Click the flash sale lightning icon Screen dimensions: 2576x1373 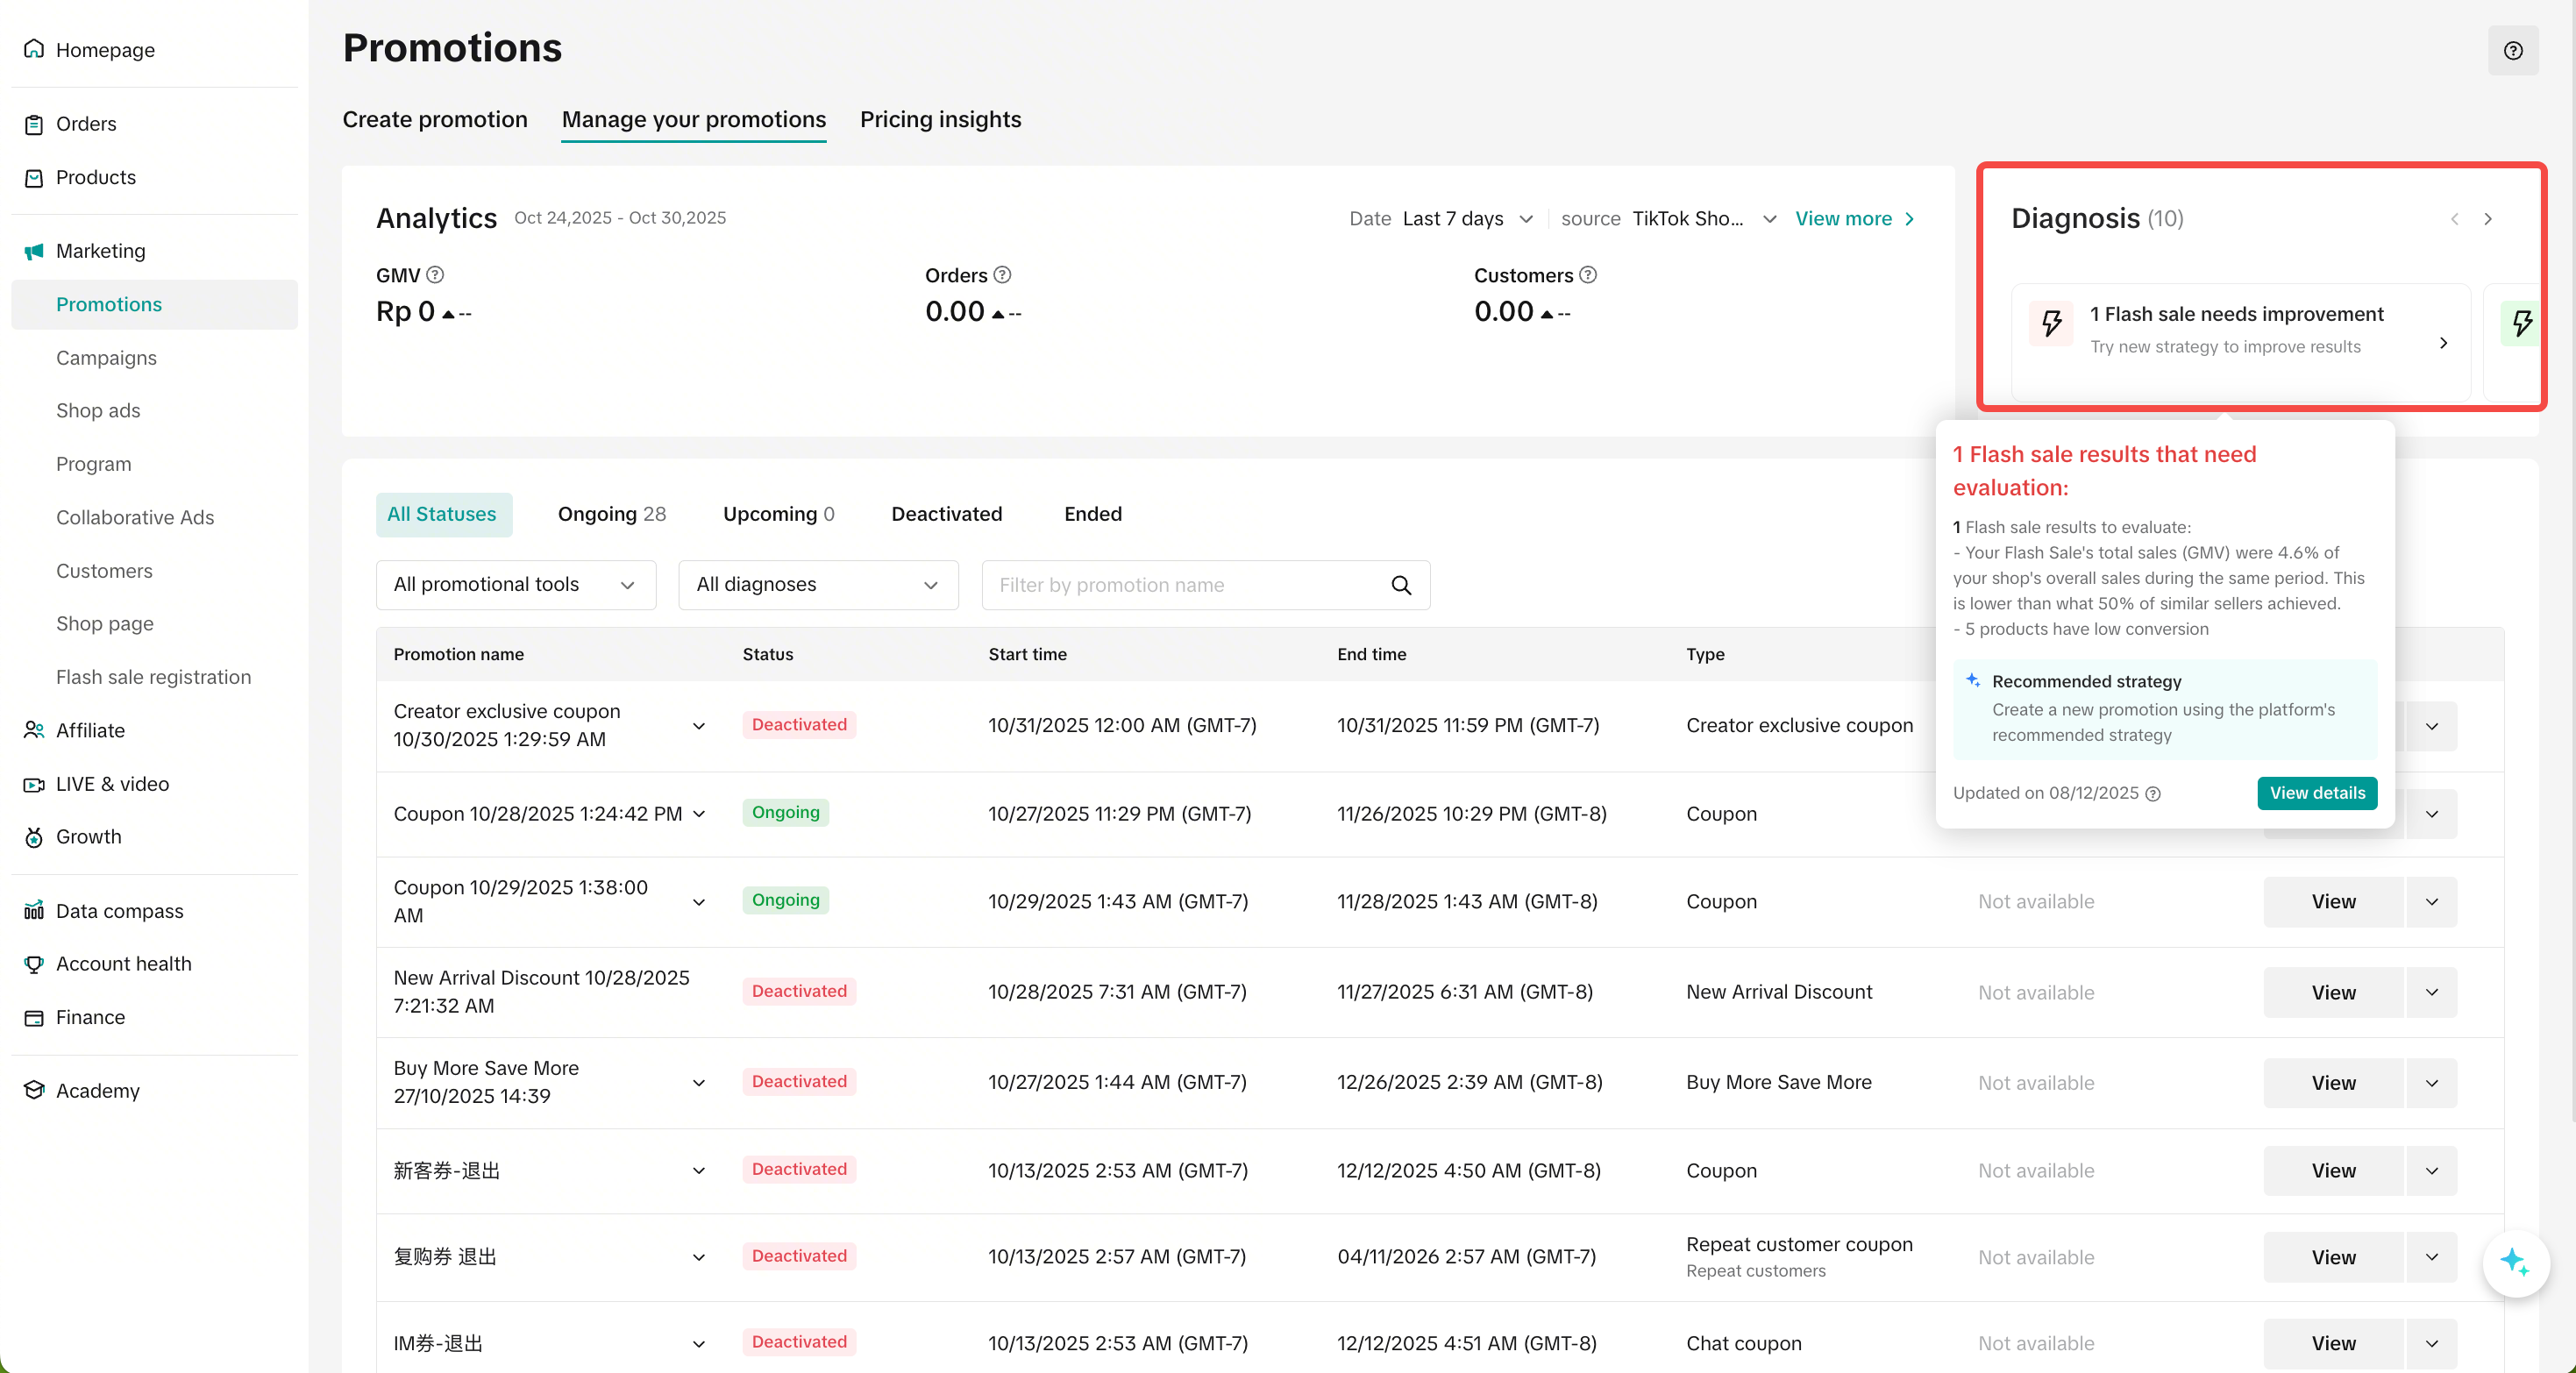point(2051,324)
